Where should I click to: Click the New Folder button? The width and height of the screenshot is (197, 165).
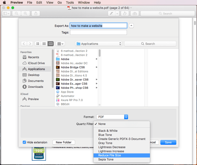pyautogui.click(x=64, y=142)
